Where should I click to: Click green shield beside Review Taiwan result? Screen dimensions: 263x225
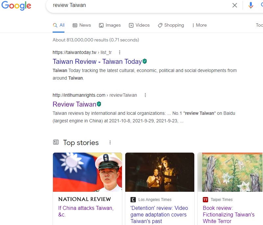[99, 104]
